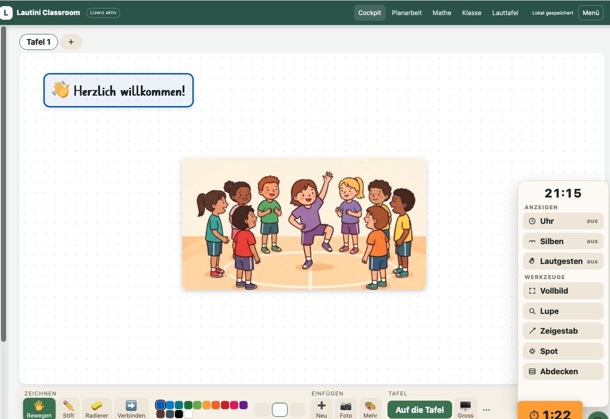Viewport: 610px width, 419px height.
Task: Go to the Mathe tab
Action: (442, 13)
